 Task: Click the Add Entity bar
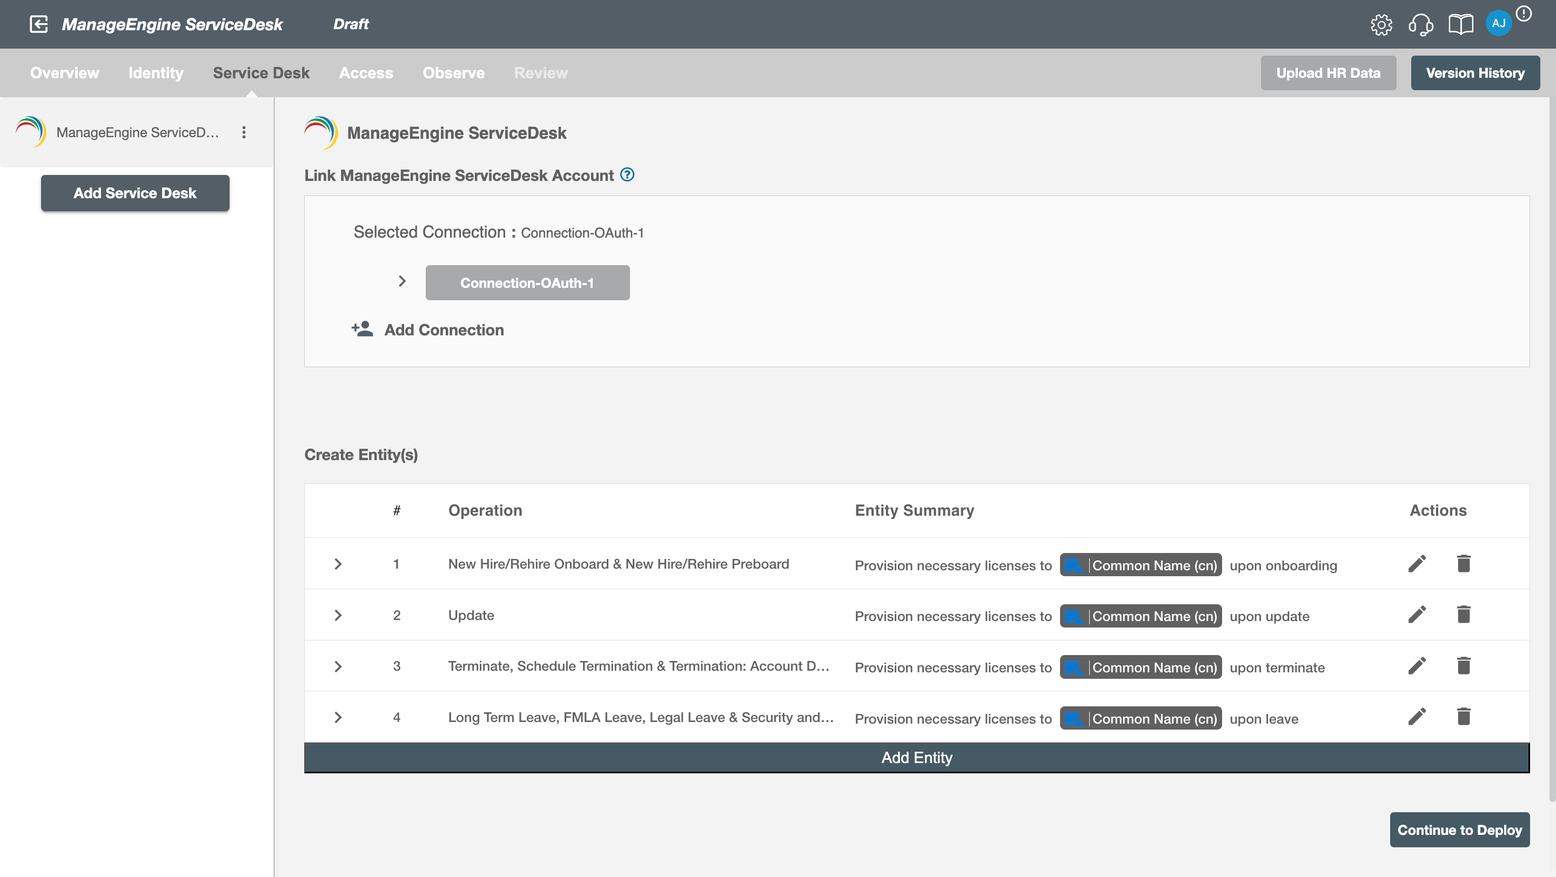click(x=917, y=758)
